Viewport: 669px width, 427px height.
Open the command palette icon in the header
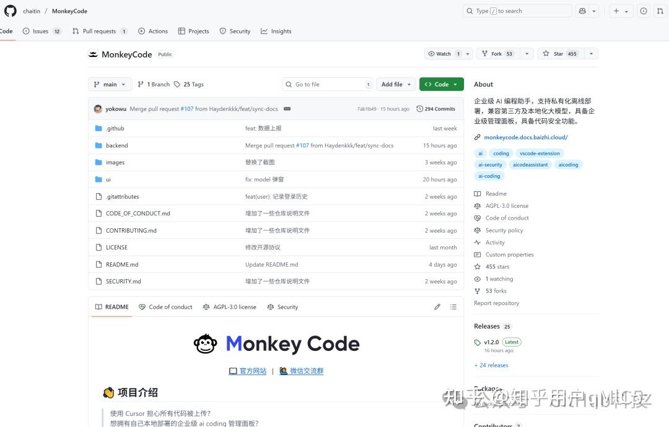[581, 11]
